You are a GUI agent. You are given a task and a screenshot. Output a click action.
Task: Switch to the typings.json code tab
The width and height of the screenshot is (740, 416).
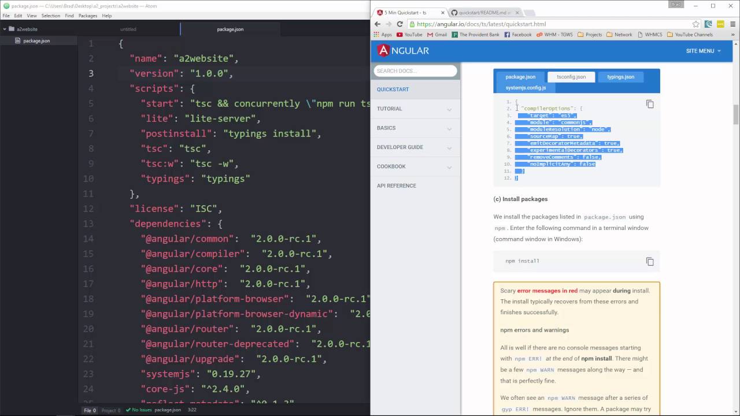coord(620,77)
